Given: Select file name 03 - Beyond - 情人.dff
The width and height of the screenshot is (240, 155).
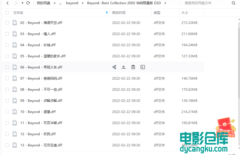Looking at the screenshot, I should click(x=38, y=34).
